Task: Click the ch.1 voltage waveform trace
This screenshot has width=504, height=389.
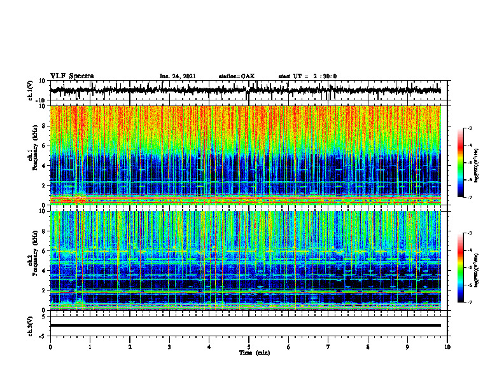Action: [x=245, y=90]
